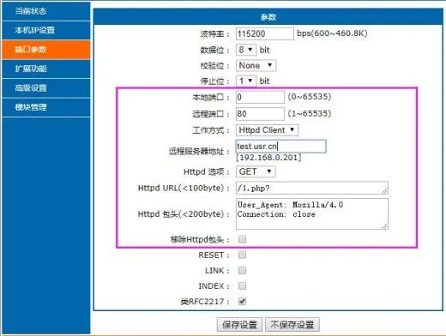Open the work mode dropdown Httpd Client

click(x=267, y=130)
